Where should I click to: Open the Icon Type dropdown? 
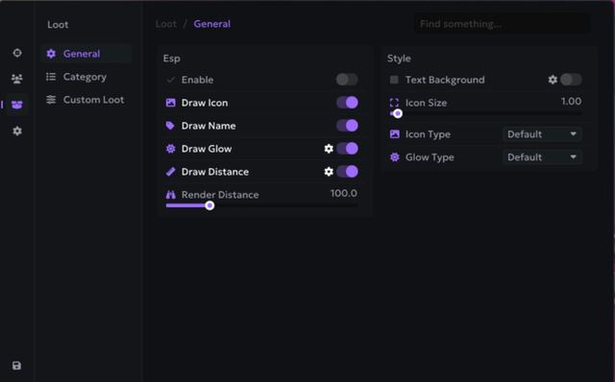tap(542, 134)
